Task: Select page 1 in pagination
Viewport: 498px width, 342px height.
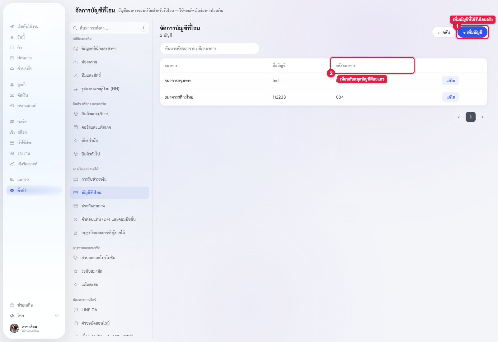Action: click(471, 117)
